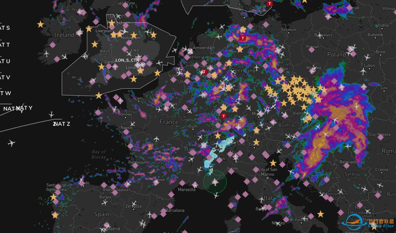Click the LON_S_CTR sector label
Screen dimensions: 396x233
point(127,60)
